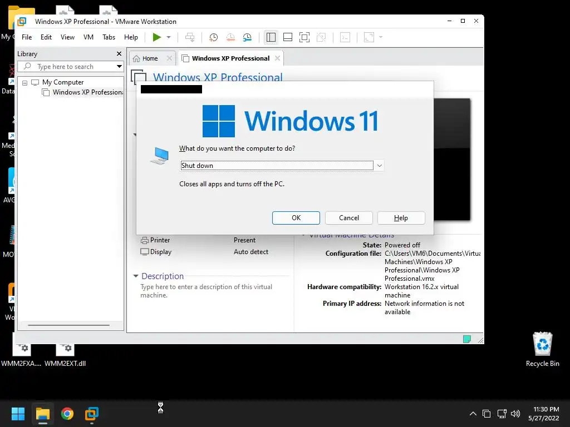Open the Edit menu
This screenshot has height=427, width=570.
(46, 37)
